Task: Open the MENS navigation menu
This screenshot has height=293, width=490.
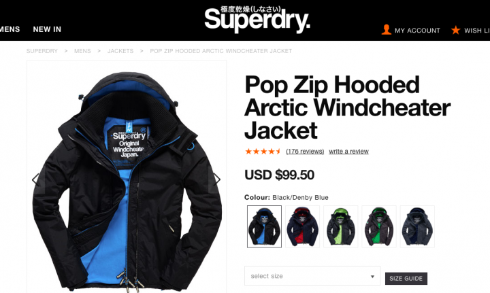Action: [10, 29]
